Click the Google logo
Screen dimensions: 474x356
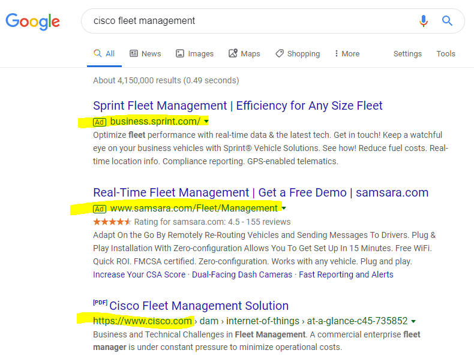tap(32, 22)
